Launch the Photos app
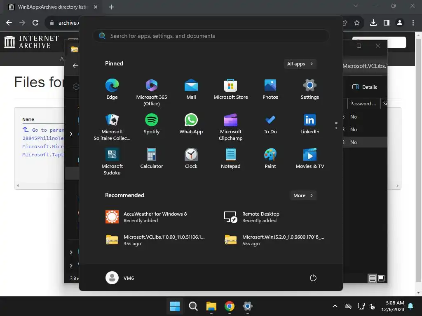Image resolution: width=422 pixels, height=316 pixels. tap(270, 89)
